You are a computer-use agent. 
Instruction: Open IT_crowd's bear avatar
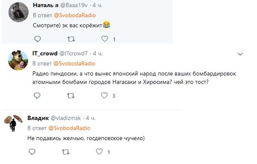[x=18, y=60]
